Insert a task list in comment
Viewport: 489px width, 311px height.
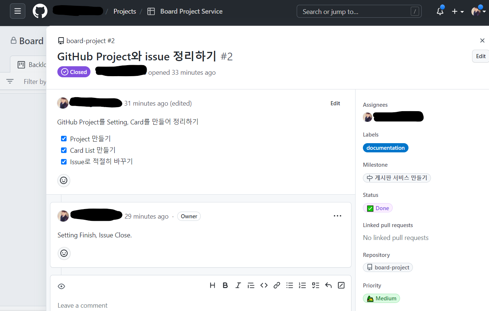click(315, 285)
